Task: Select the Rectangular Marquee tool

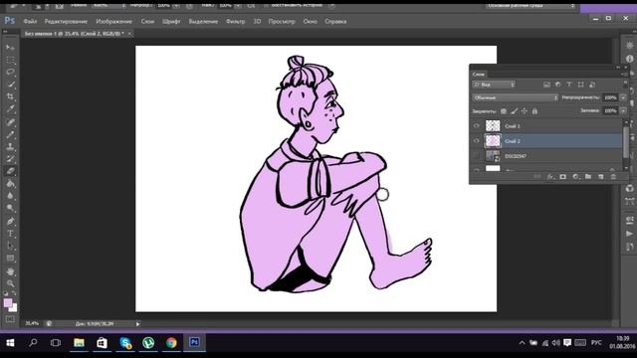Action: pos(10,60)
